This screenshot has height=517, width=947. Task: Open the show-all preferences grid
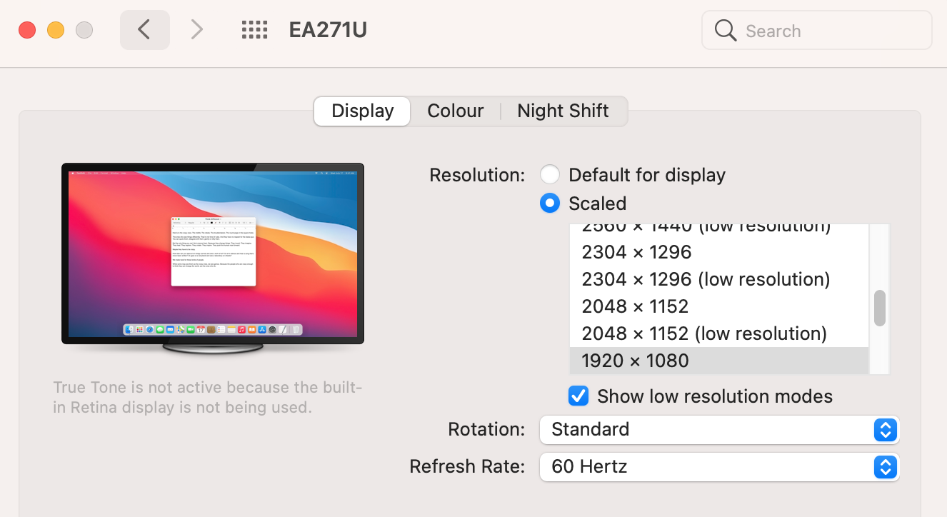click(254, 30)
